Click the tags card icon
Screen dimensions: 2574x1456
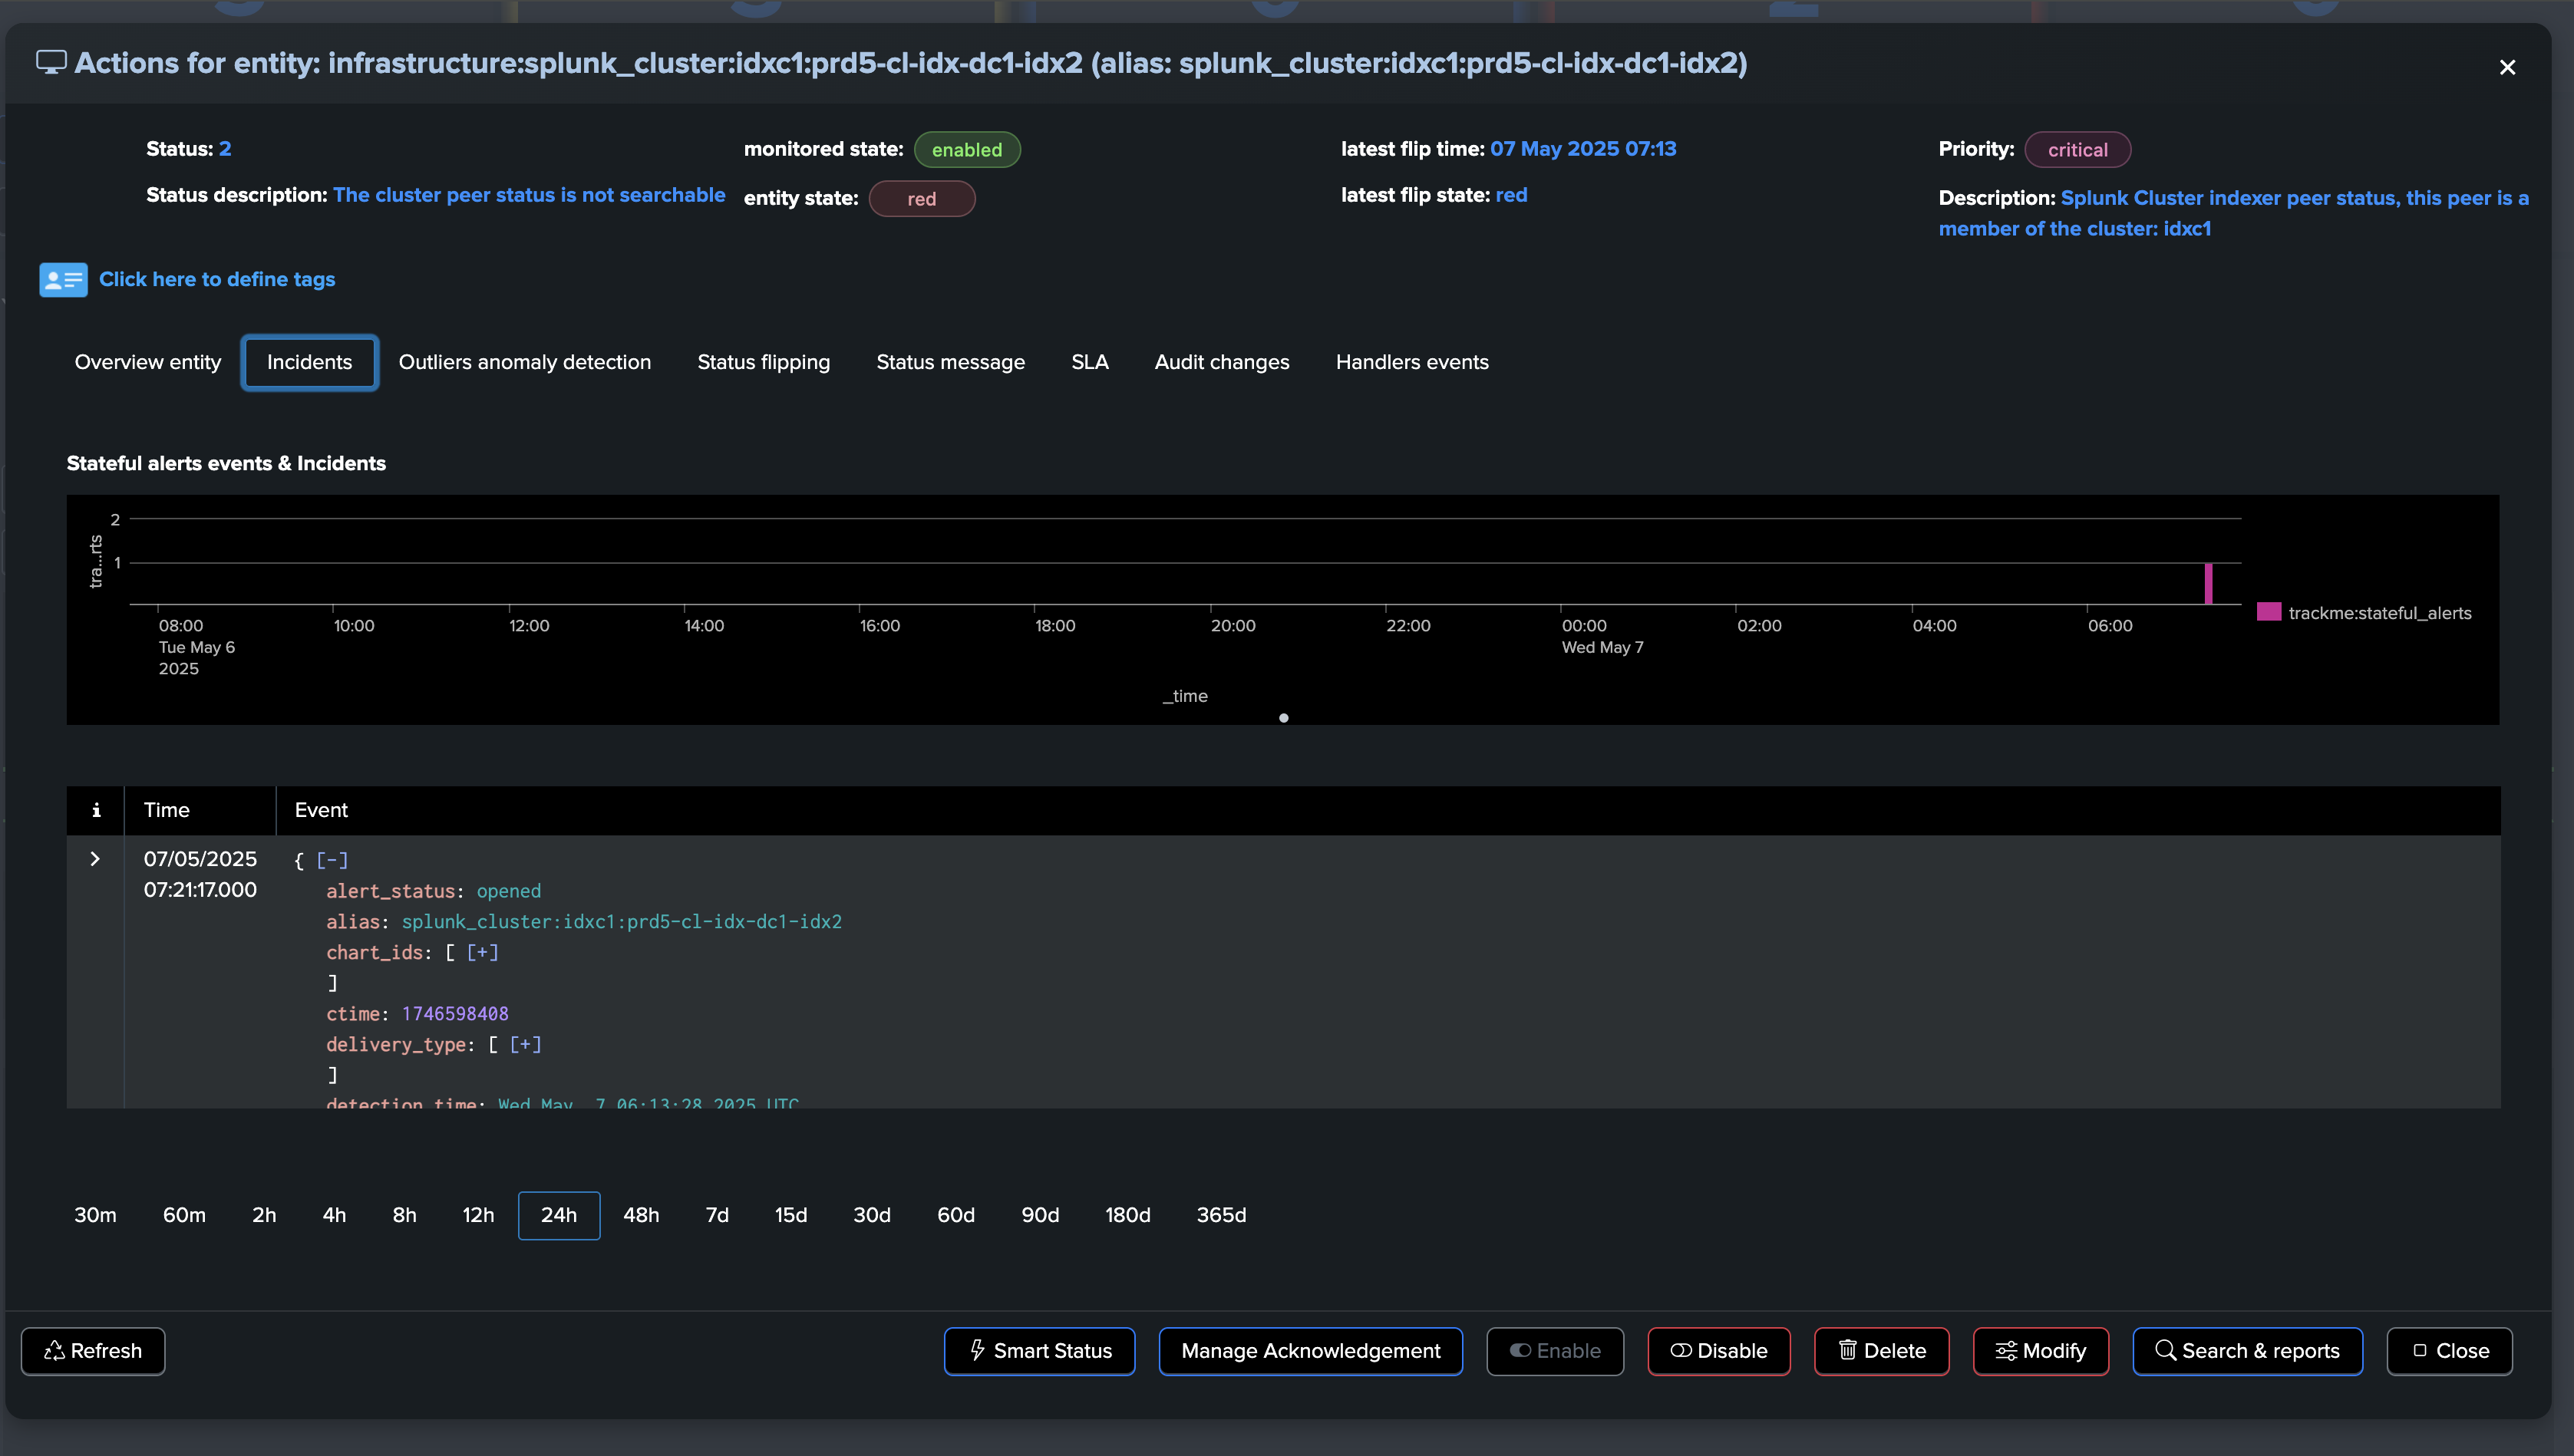pyautogui.click(x=63, y=280)
